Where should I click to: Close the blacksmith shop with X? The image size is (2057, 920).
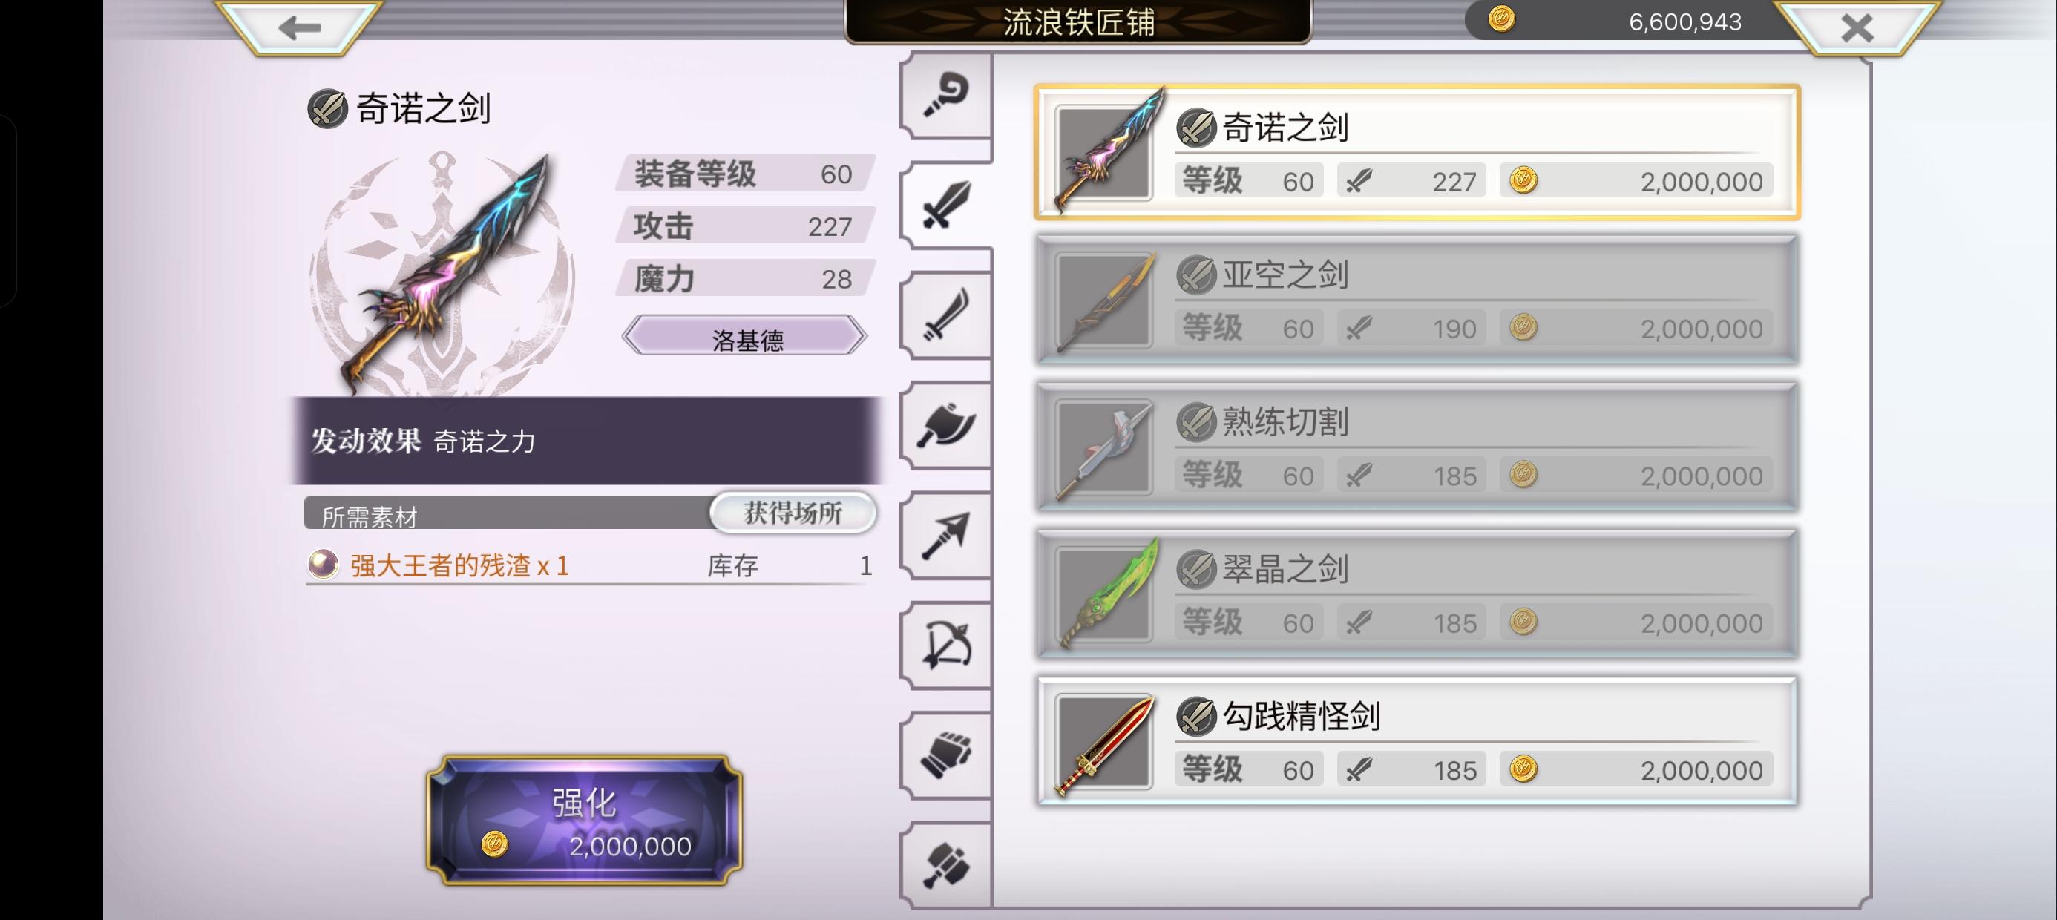(1857, 28)
